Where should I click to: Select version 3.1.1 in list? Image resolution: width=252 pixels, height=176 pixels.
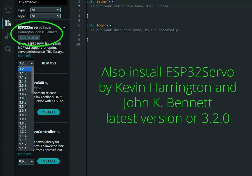click(x=25, y=81)
